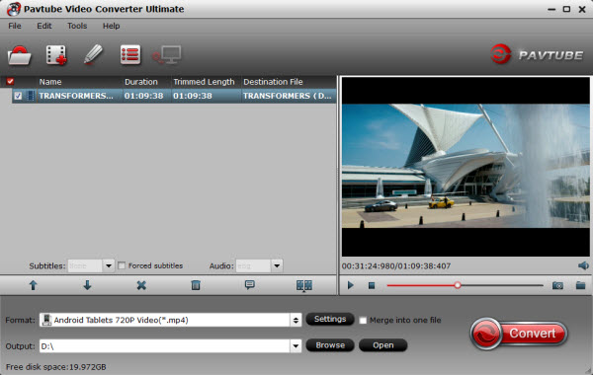Click the snapshot camera icon under preview

tap(557, 285)
